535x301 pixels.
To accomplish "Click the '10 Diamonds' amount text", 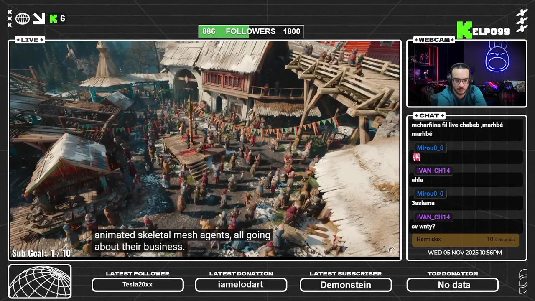I will point(501,240).
